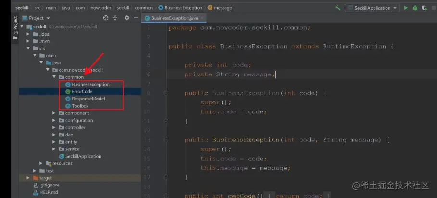The width and height of the screenshot is (437, 198).
Task: Collapse the java folder
Action: [41, 62]
